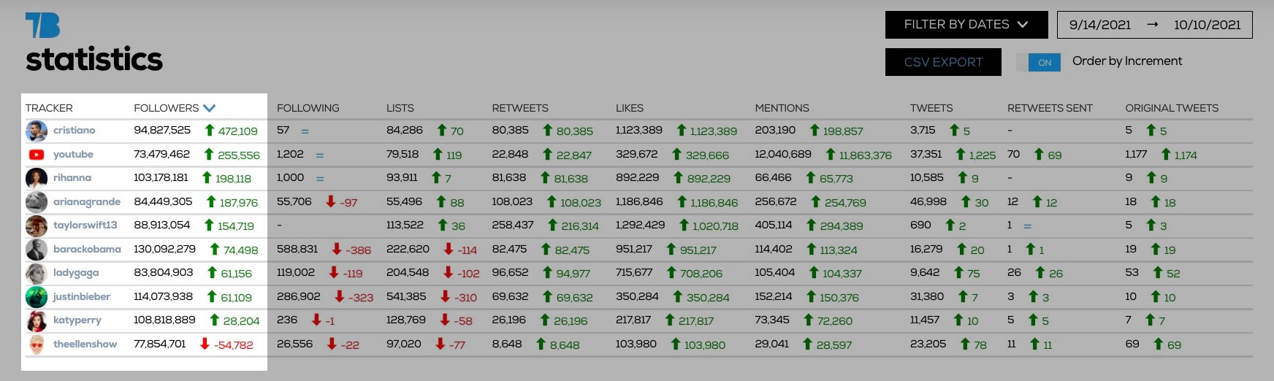1274x381 pixels.
Task: Toggle the Order by Increment switch
Action: 1038,62
